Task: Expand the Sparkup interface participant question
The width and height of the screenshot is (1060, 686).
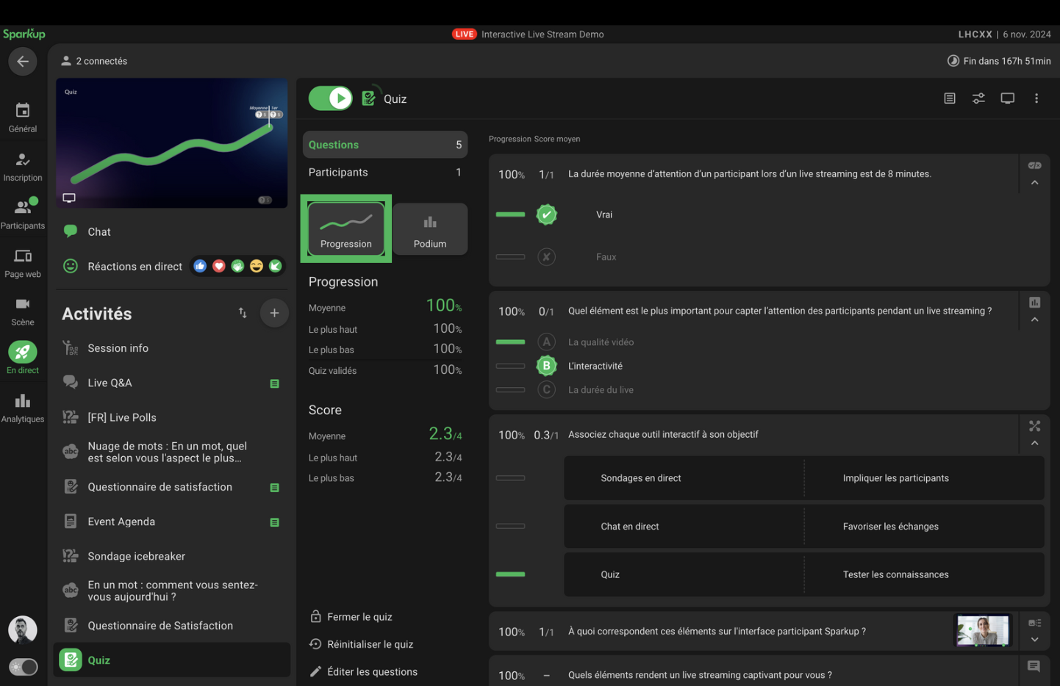Action: [1034, 640]
